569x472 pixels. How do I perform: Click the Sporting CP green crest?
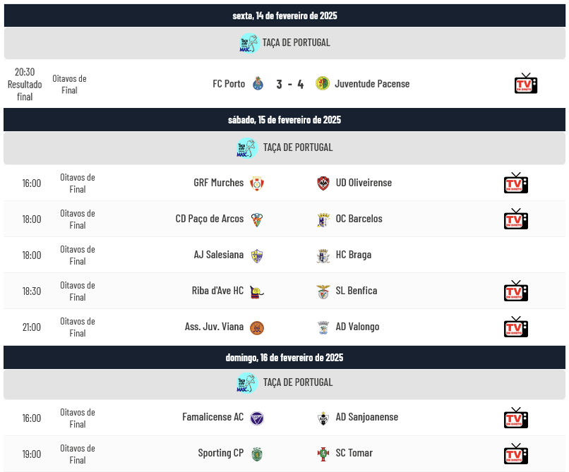[x=257, y=454]
